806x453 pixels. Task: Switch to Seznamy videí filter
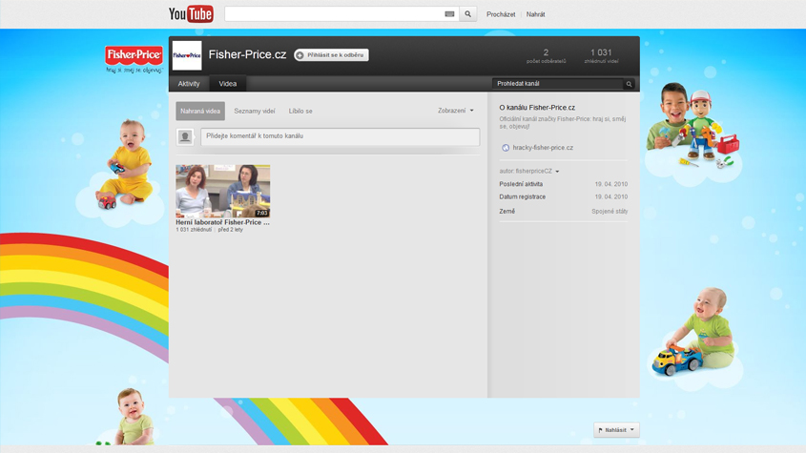click(x=255, y=112)
